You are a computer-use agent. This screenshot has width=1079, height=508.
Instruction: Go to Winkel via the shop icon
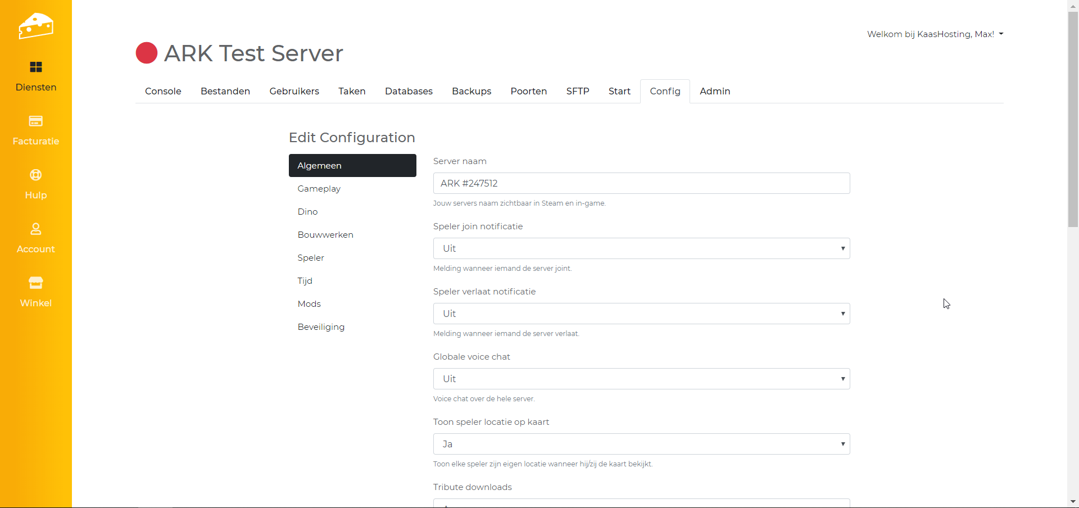[36, 283]
